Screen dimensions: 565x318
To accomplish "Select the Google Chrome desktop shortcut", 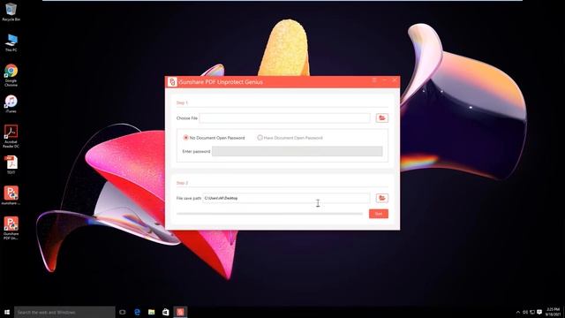I will point(11,75).
